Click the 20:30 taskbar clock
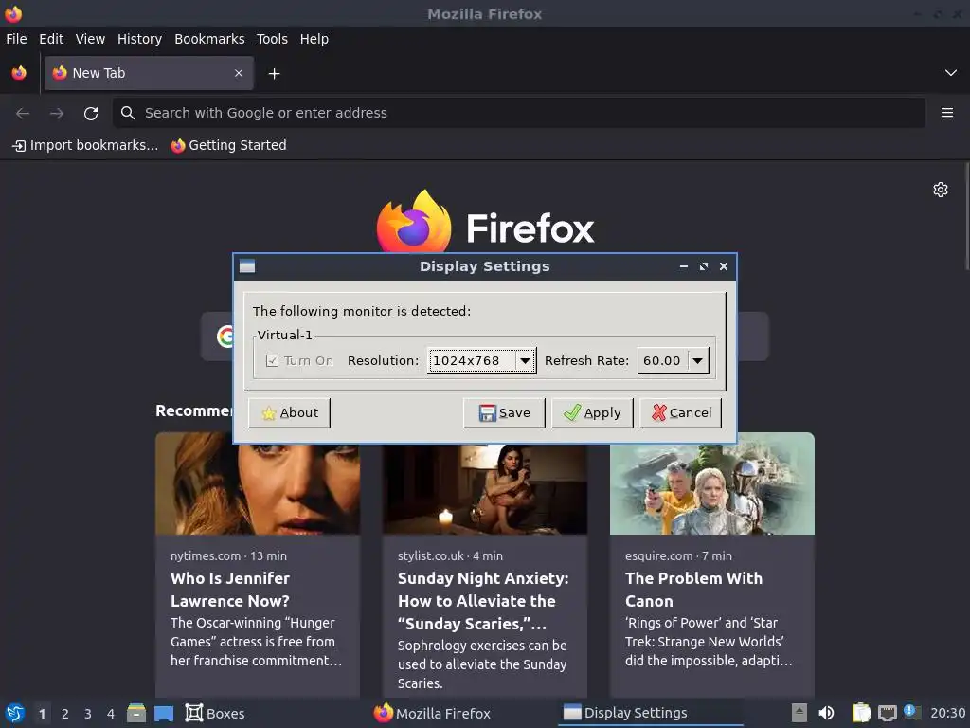Image resolution: width=970 pixels, height=728 pixels. click(947, 714)
